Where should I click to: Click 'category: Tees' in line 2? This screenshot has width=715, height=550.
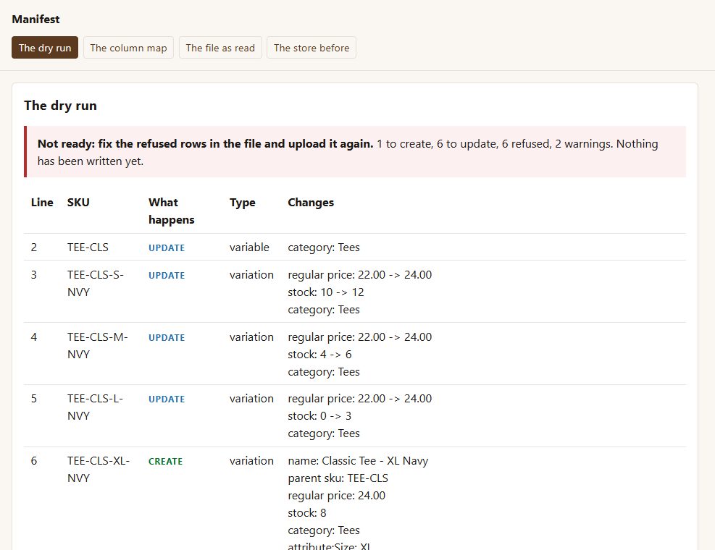coord(324,247)
